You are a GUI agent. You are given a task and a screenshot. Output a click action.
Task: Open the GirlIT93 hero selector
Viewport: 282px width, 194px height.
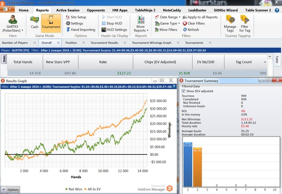click(x=12, y=24)
